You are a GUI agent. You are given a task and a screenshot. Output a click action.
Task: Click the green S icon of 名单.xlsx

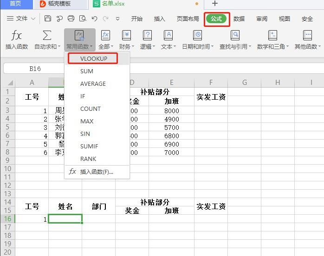[96, 4]
